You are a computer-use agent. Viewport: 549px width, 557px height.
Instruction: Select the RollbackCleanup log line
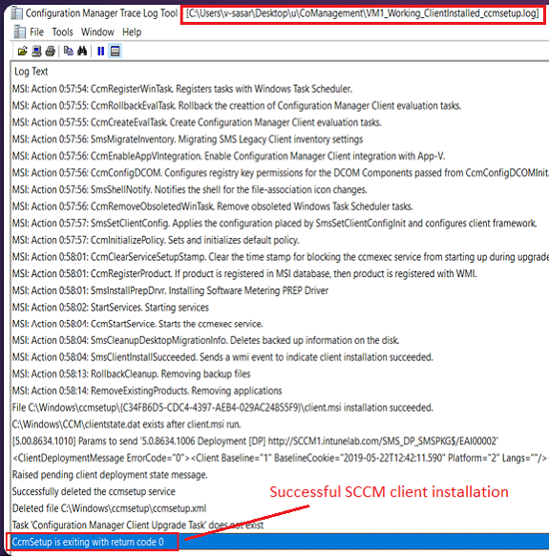[280, 374]
